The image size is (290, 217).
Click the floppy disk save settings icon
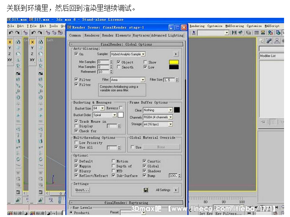[x=145, y=190]
